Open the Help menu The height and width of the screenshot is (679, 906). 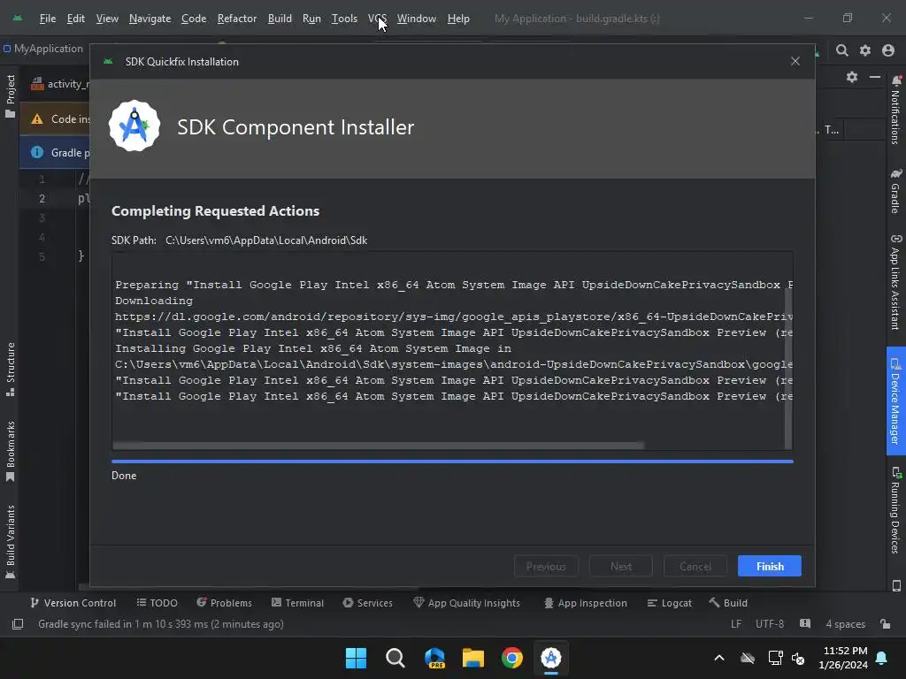click(458, 19)
